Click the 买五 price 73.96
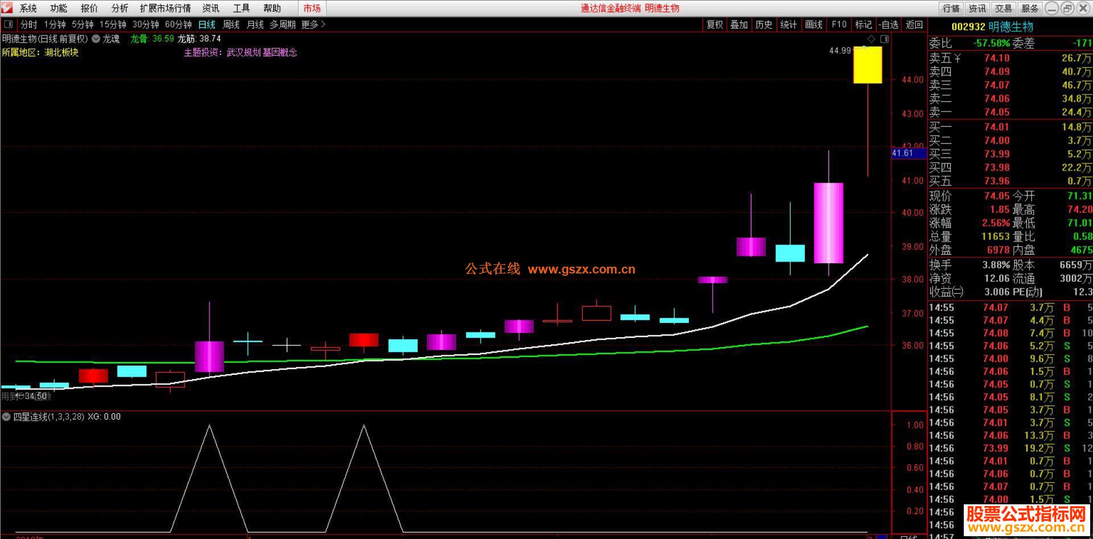Viewport: 1093px width, 539px height. click(x=996, y=181)
